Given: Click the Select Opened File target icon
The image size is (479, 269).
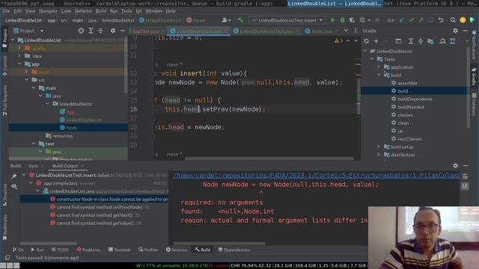Looking at the screenshot, I should point(81,31).
